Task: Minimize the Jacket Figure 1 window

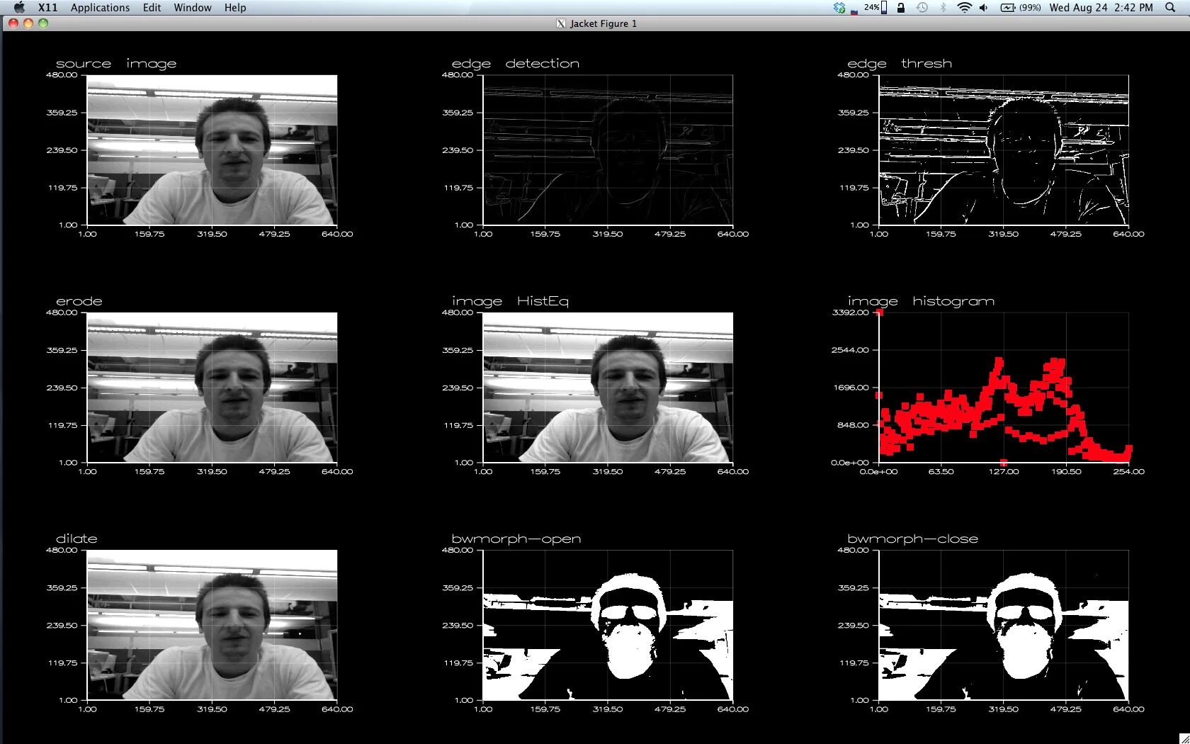Action: click(x=28, y=23)
